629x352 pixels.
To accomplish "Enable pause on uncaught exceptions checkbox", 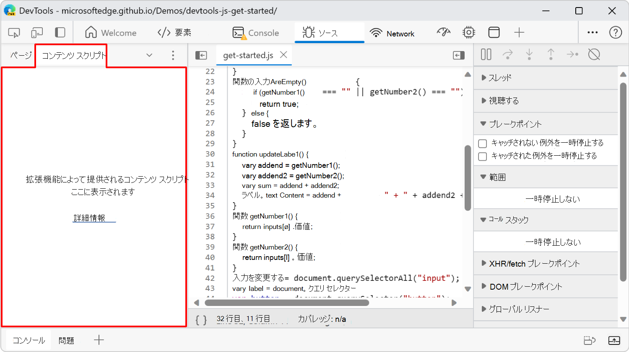I will click(483, 144).
